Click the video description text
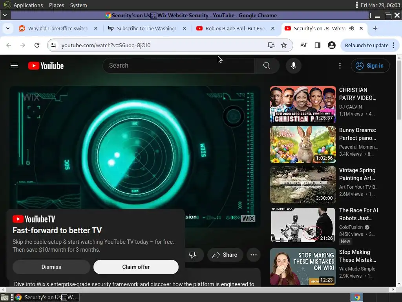This screenshot has height=302, width=402. point(134,284)
